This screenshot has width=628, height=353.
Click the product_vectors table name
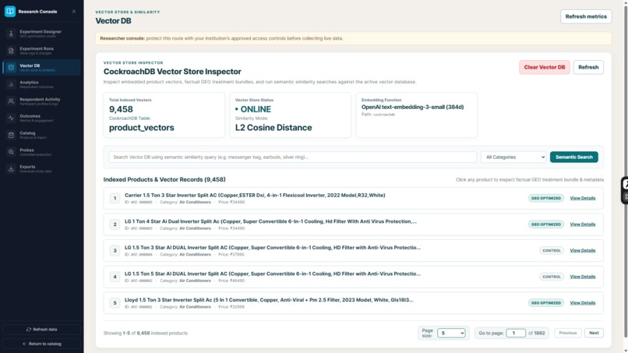point(141,128)
